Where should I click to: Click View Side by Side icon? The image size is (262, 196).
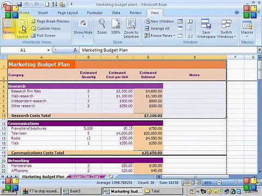click(190, 21)
